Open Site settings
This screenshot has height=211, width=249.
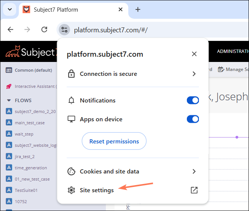[97, 190]
